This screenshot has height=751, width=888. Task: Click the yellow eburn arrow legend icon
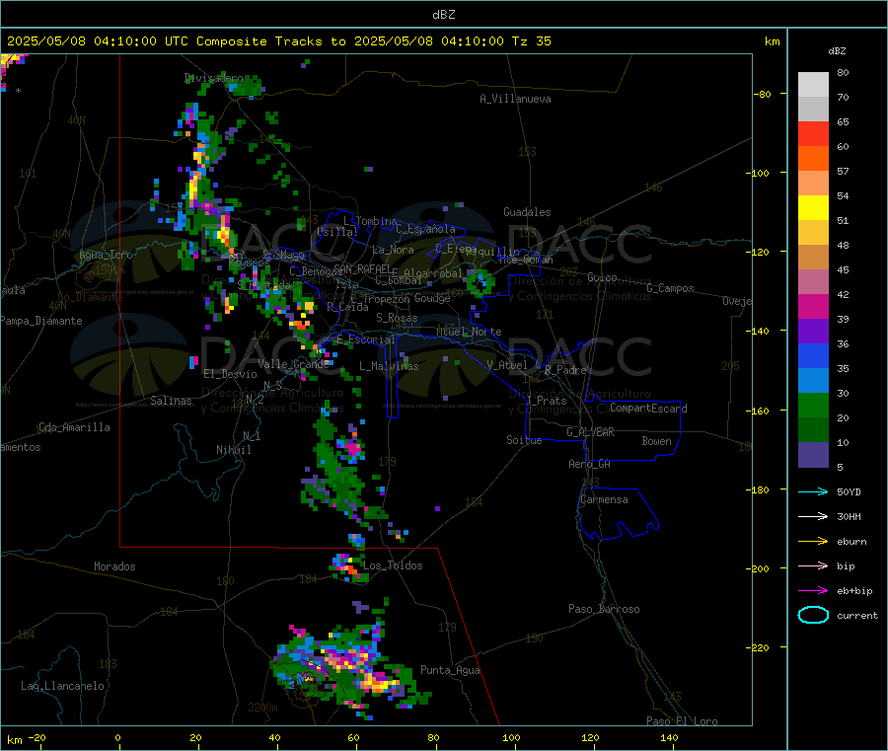coord(813,541)
